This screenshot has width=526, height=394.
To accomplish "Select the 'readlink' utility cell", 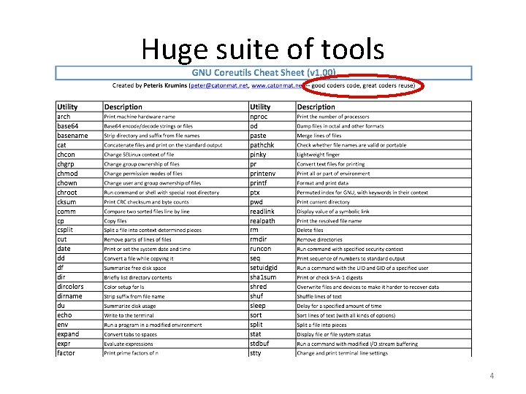I will coord(272,212).
